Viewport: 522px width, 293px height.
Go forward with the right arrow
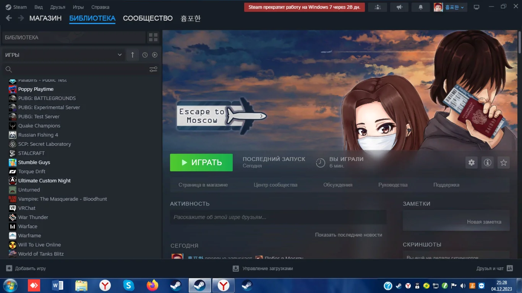tap(21, 18)
